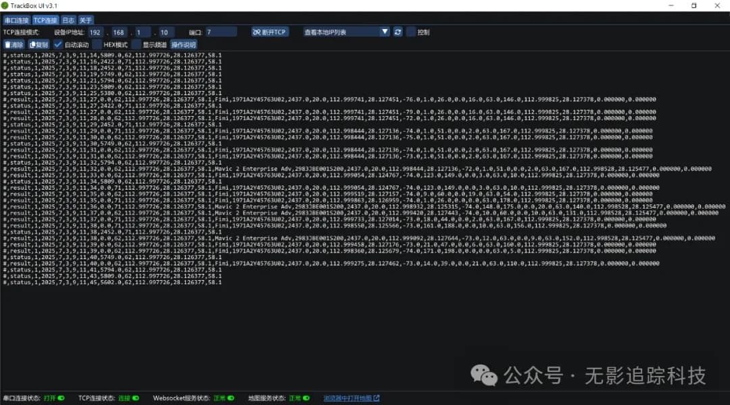Click the 清除 (clear) trash button
Image resolution: width=730 pixels, height=405 pixels.
14,45
